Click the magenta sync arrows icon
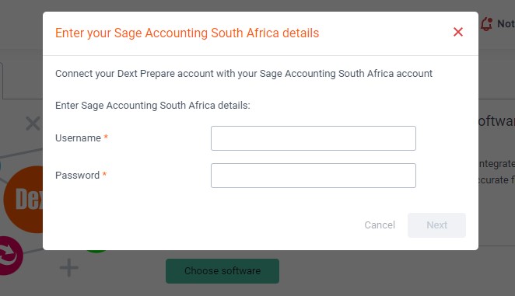Image resolution: width=515 pixels, height=296 pixels. 11,256
